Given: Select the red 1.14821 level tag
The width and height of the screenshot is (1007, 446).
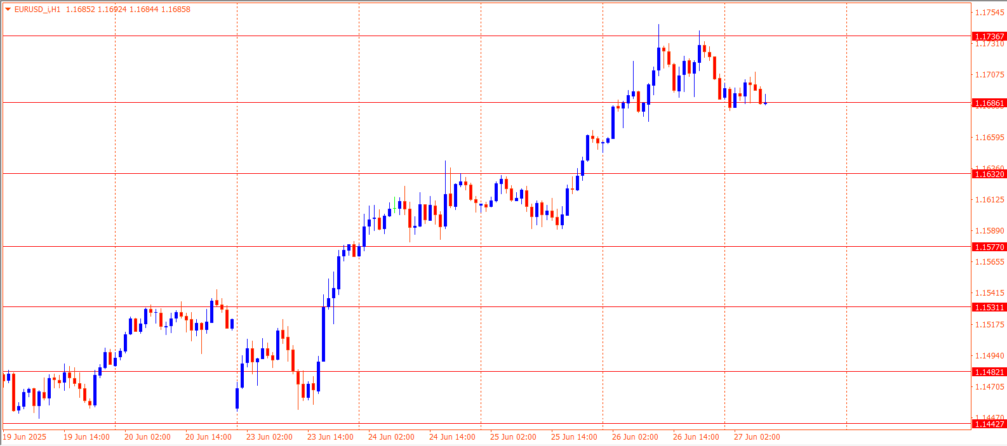Looking at the screenshot, I should coord(989,372).
